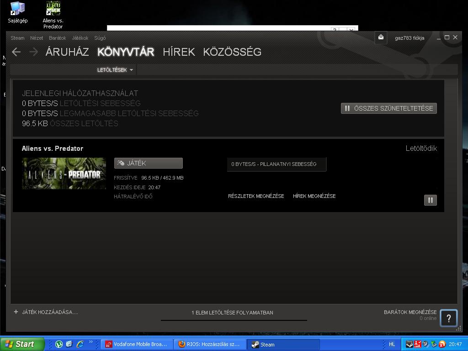Viewport: 468px width, 351px height.
Task: Click ÖSSZES SZÜNETELTETÉSE to pause all downloads
Action: click(388, 108)
